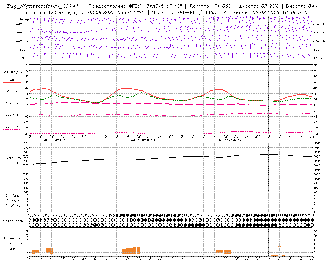Click the computed timestamp Рассчитано: 03.09.2025 10:38 UTC
The height and width of the screenshot is (261, 327).
tap(265, 12)
